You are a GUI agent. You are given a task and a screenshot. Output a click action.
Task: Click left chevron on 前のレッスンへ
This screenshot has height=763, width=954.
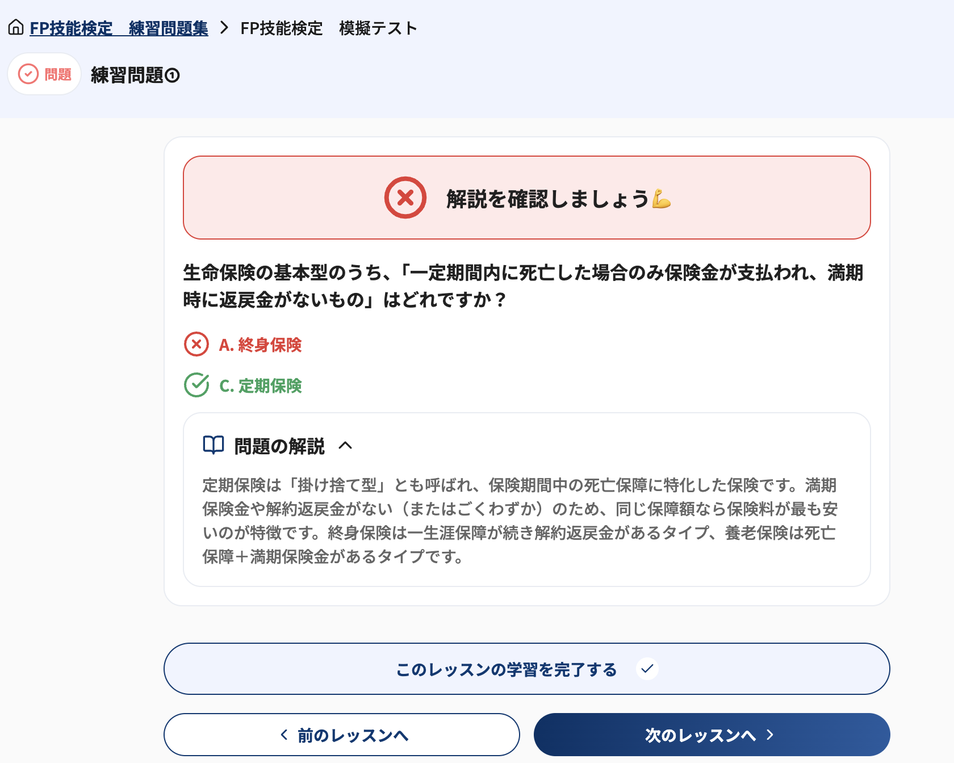(284, 735)
